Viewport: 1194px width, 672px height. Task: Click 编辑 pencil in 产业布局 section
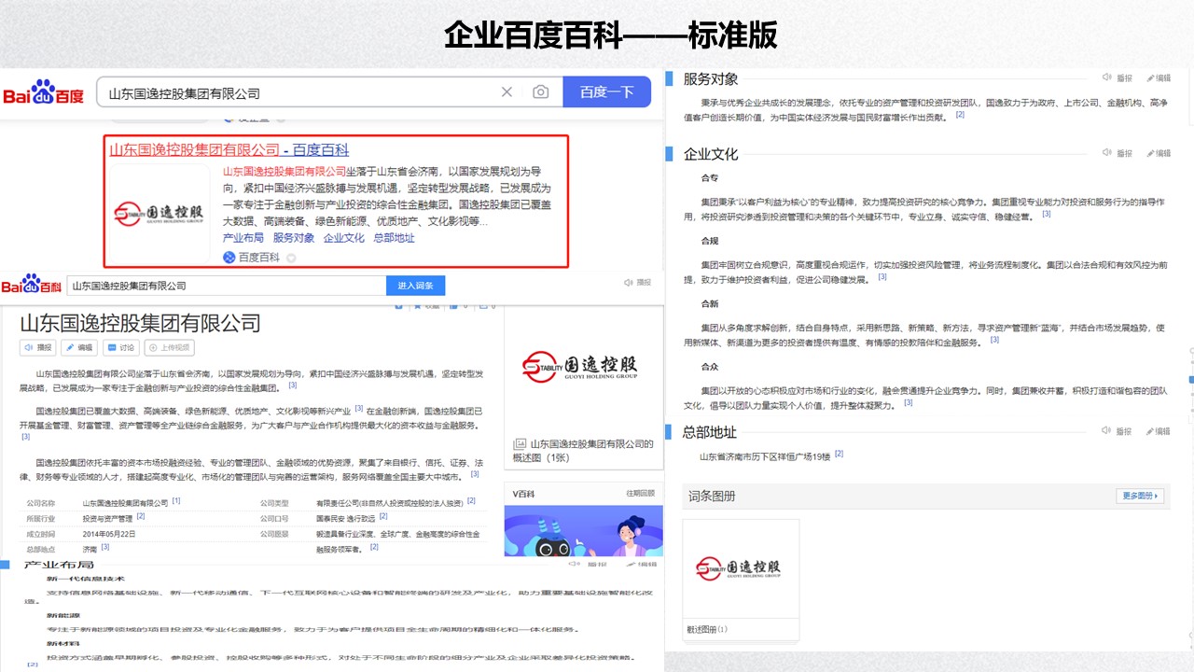pyautogui.click(x=642, y=565)
